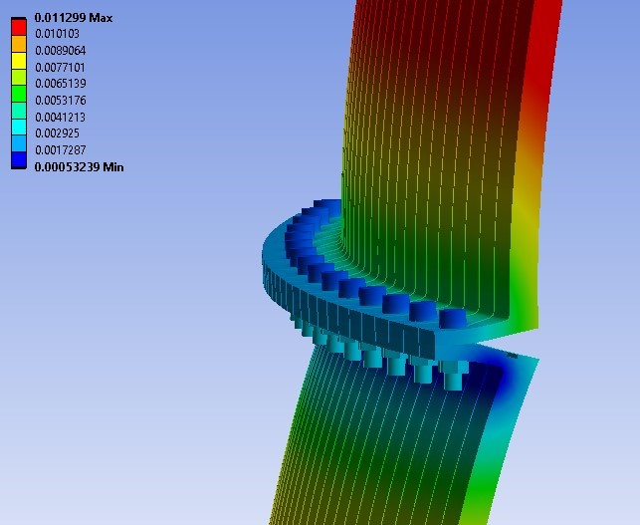Screen dimensions: 640x525
Task: Select the 0.0053176 legend value
Action: 61,100
